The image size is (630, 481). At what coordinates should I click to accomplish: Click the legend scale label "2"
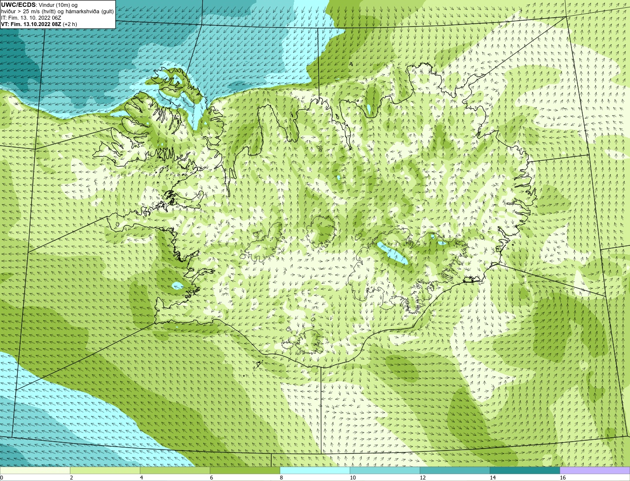71,478
